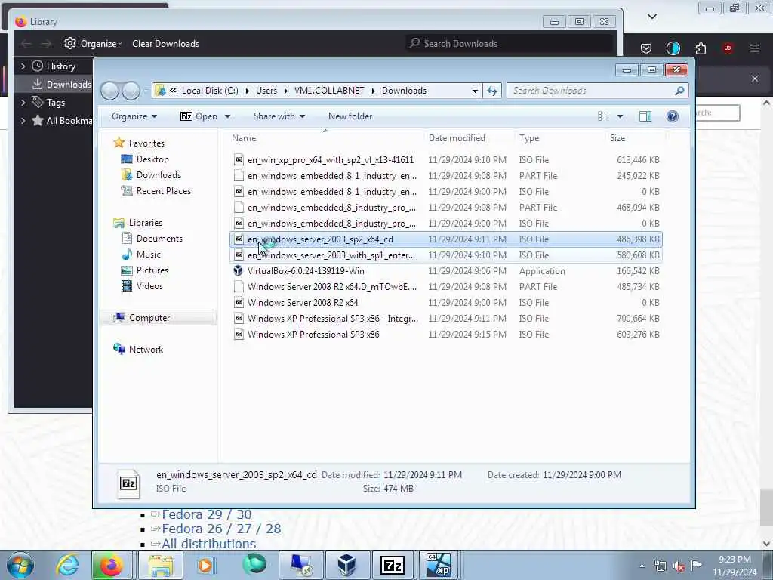This screenshot has height=580, width=773.
Task: Click VM1.COLLABNET in the address breadcrumb
Action: pyautogui.click(x=329, y=91)
